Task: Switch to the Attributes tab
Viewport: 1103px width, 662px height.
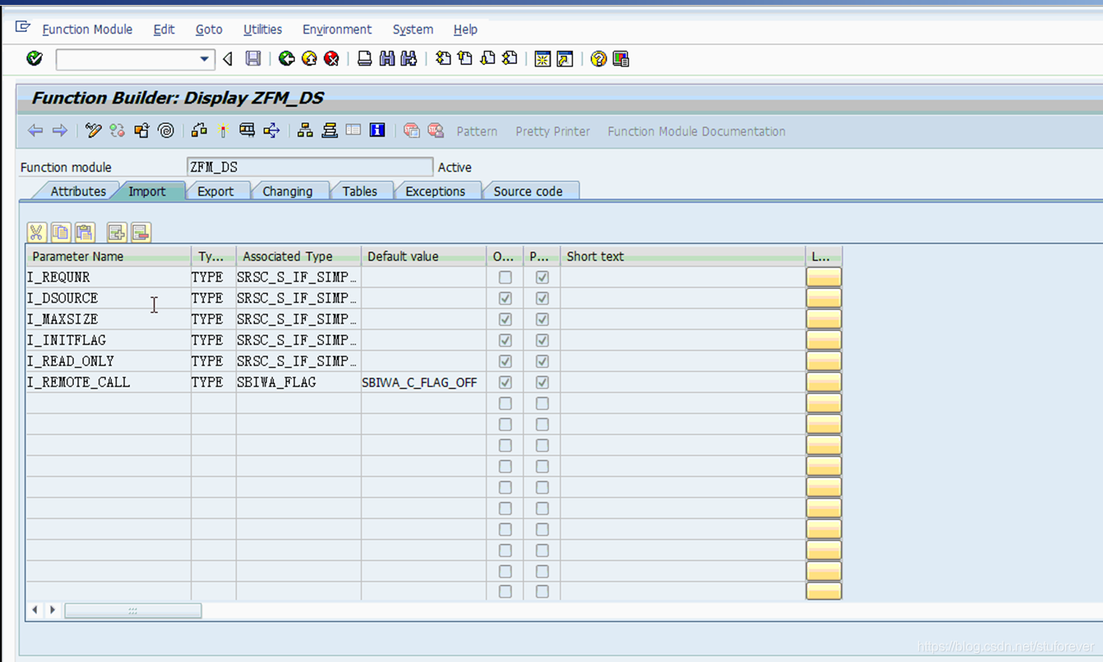Action: tap(78, 191)
